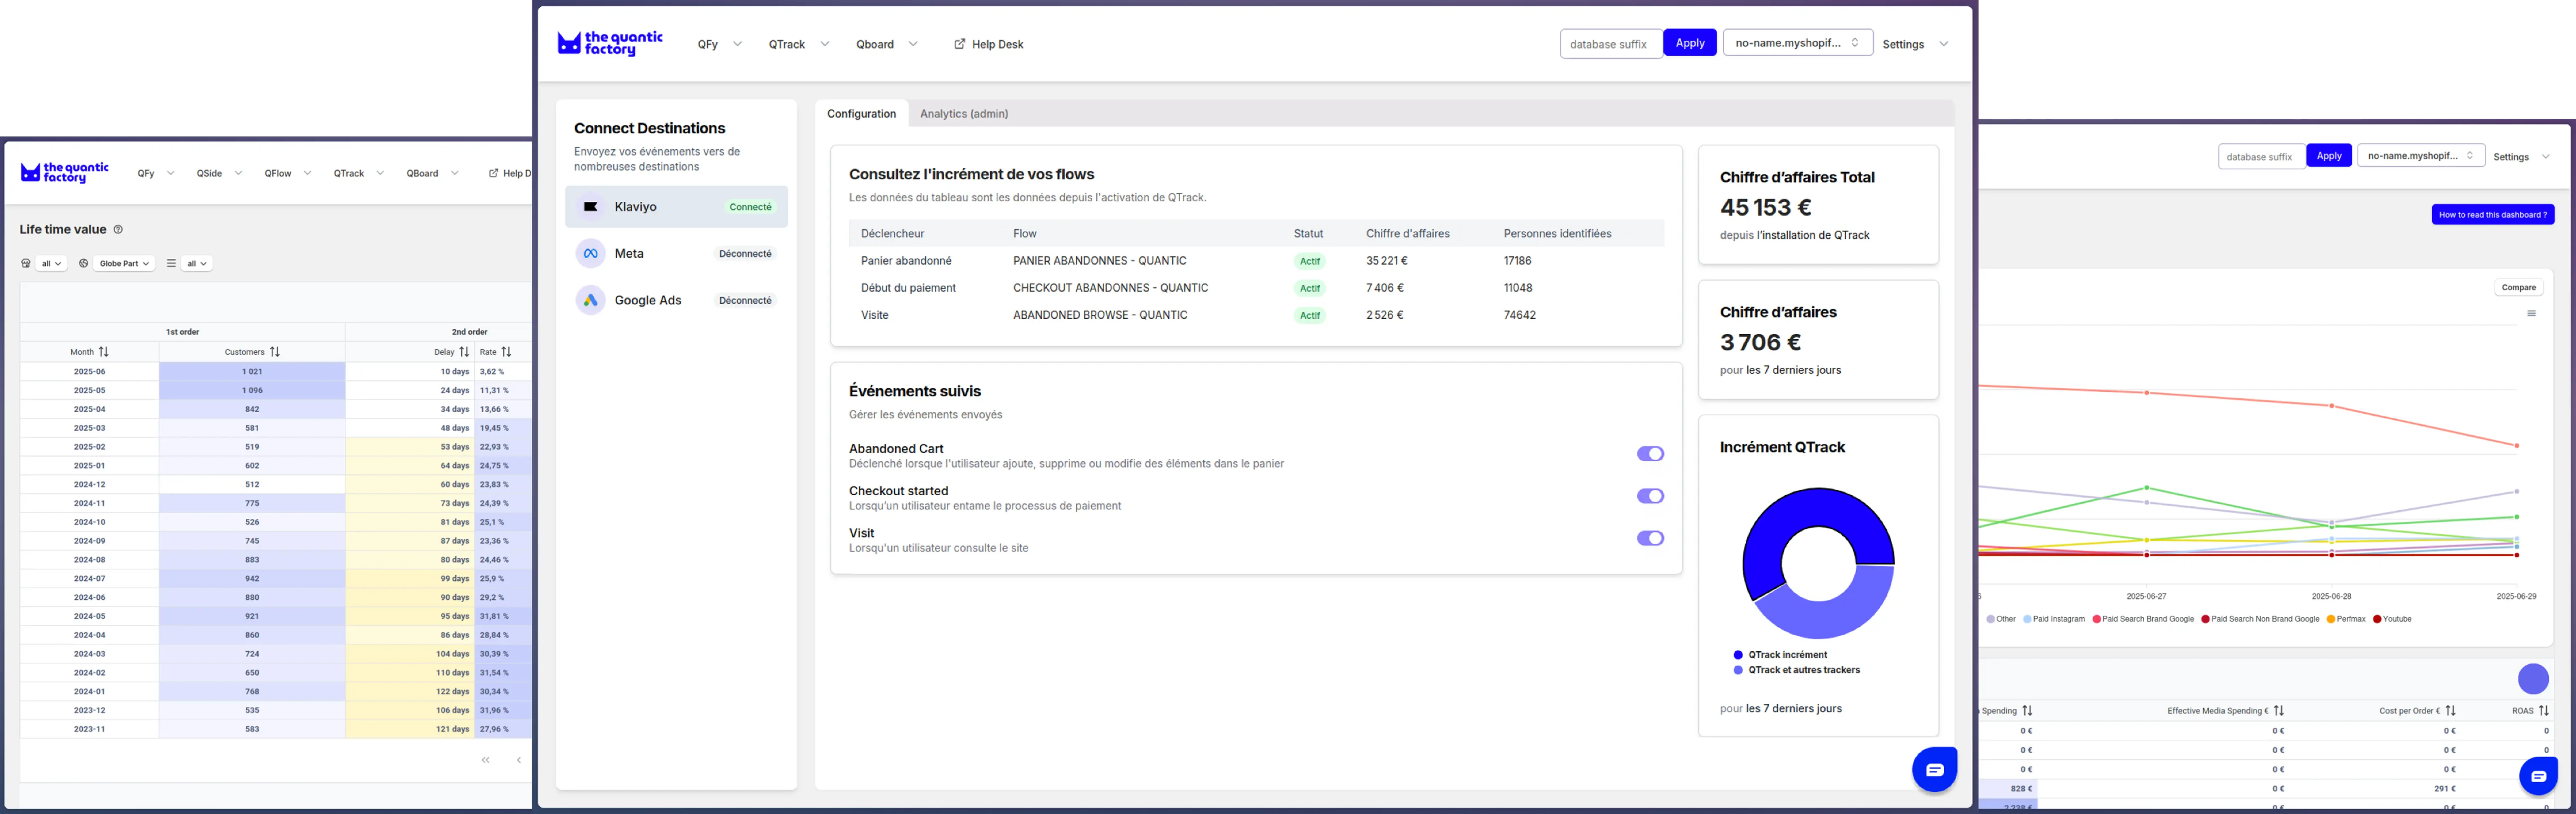Open chat widget in the dashboard window
This screenshot has height=814, width=2576.
[2538, 776]
